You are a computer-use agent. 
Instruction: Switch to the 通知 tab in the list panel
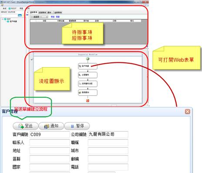point(50,13)
